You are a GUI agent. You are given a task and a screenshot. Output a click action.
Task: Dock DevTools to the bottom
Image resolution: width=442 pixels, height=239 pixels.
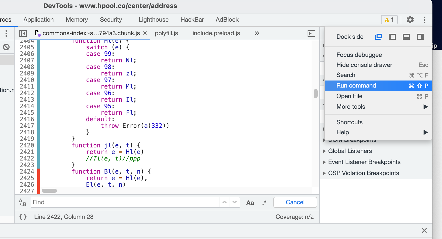[406, 37]
